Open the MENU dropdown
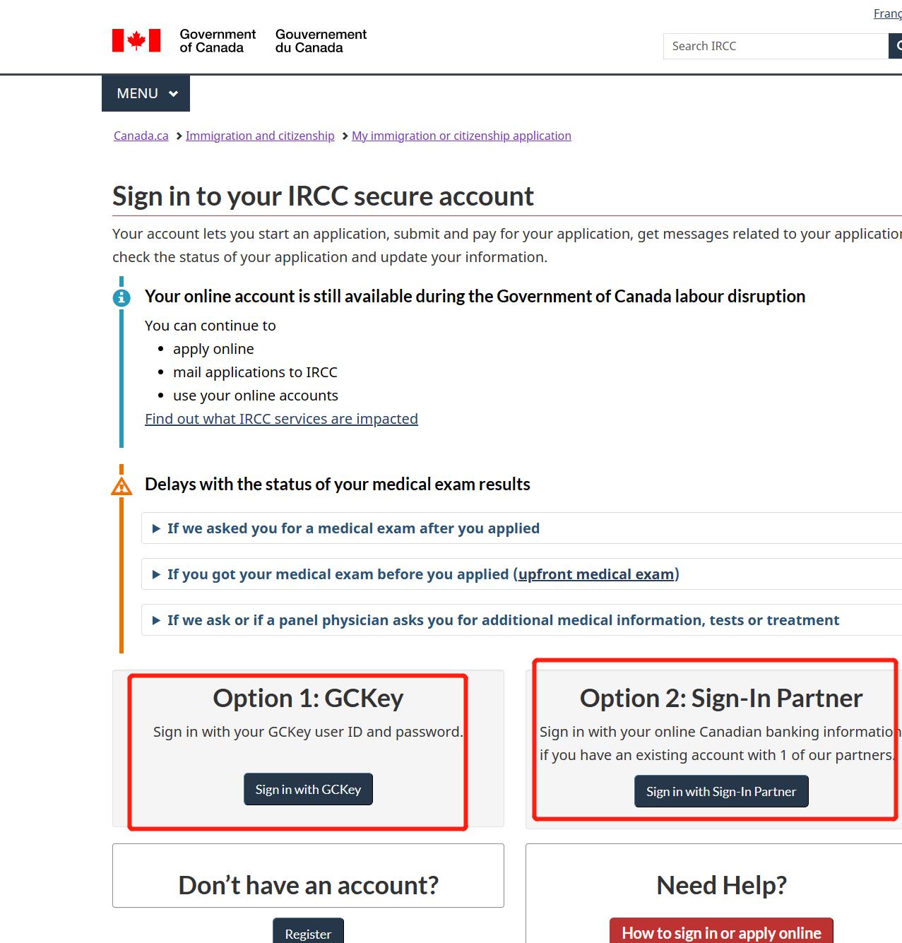902x943 pixels. point(146,93)
